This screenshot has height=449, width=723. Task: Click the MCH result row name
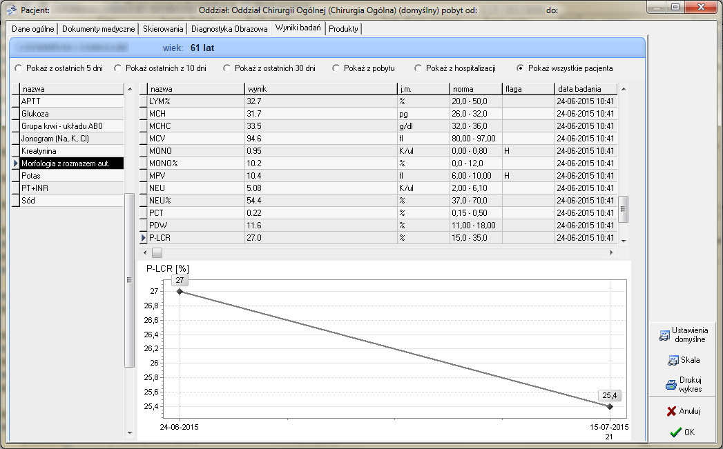157,114
